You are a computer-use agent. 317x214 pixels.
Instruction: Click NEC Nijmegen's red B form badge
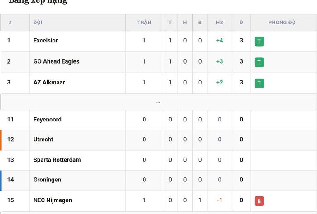(259, 201)
